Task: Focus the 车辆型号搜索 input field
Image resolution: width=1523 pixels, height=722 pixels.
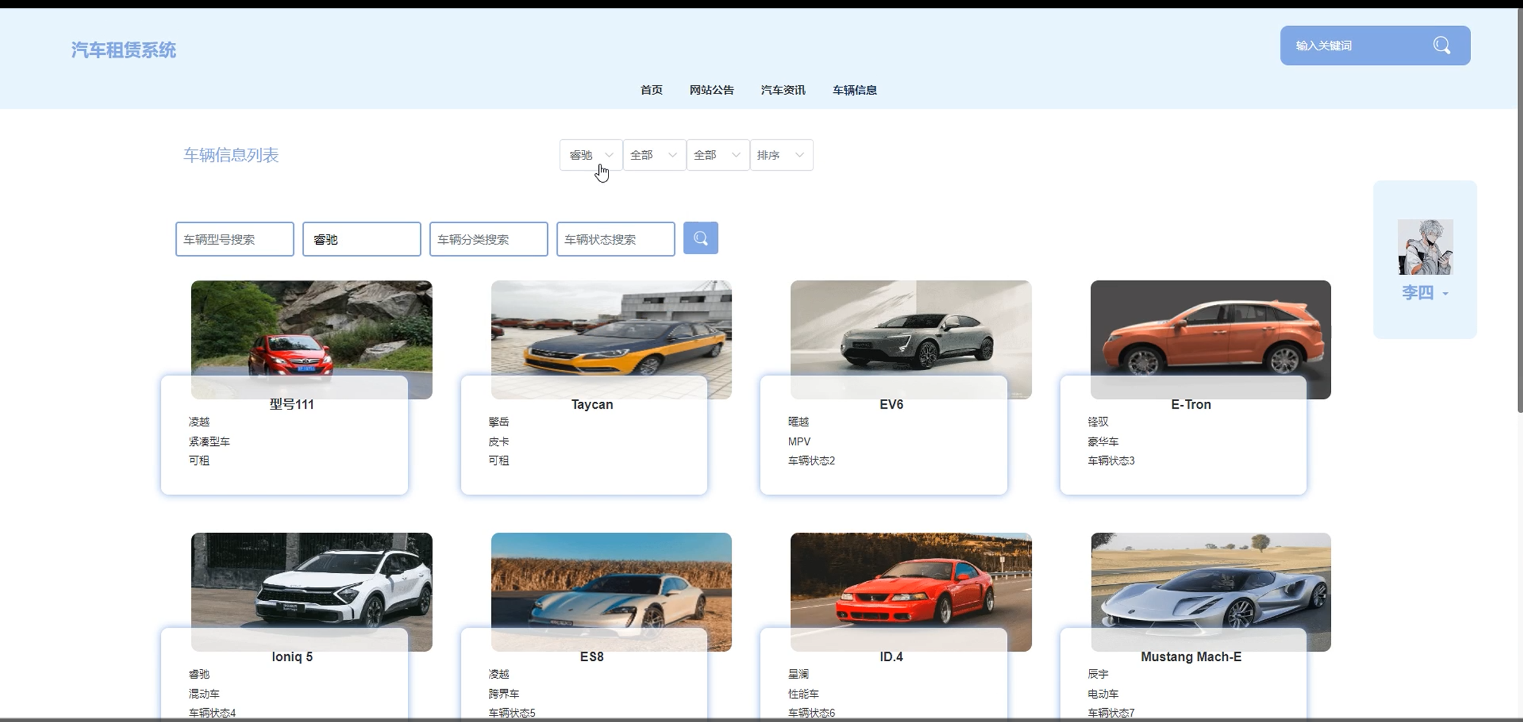Action: pos(235,239)
